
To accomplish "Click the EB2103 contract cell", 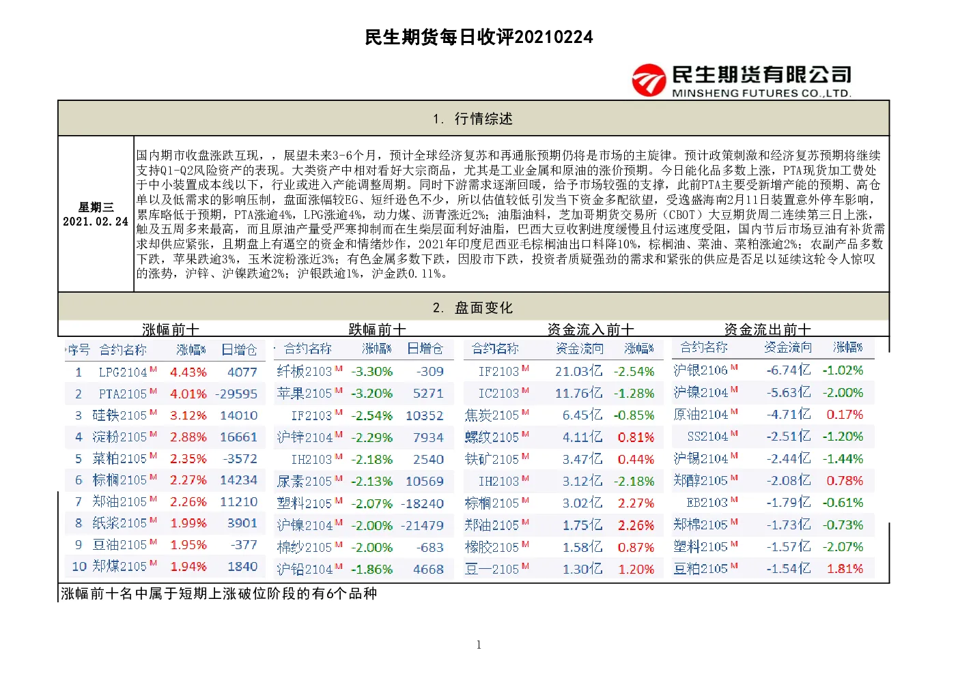I will point(713,502).
